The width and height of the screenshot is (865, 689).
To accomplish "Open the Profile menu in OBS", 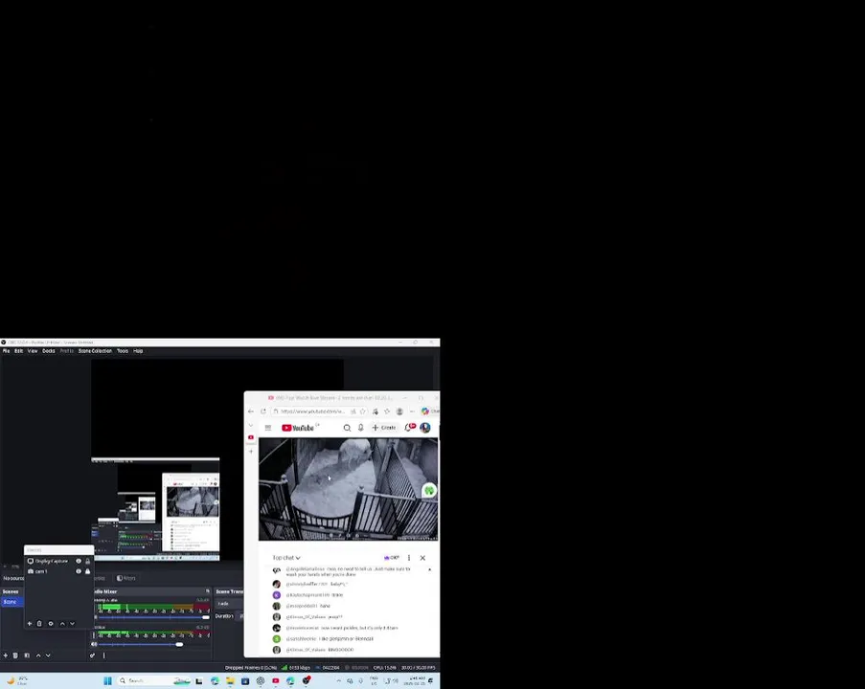I will click(67, 351).
